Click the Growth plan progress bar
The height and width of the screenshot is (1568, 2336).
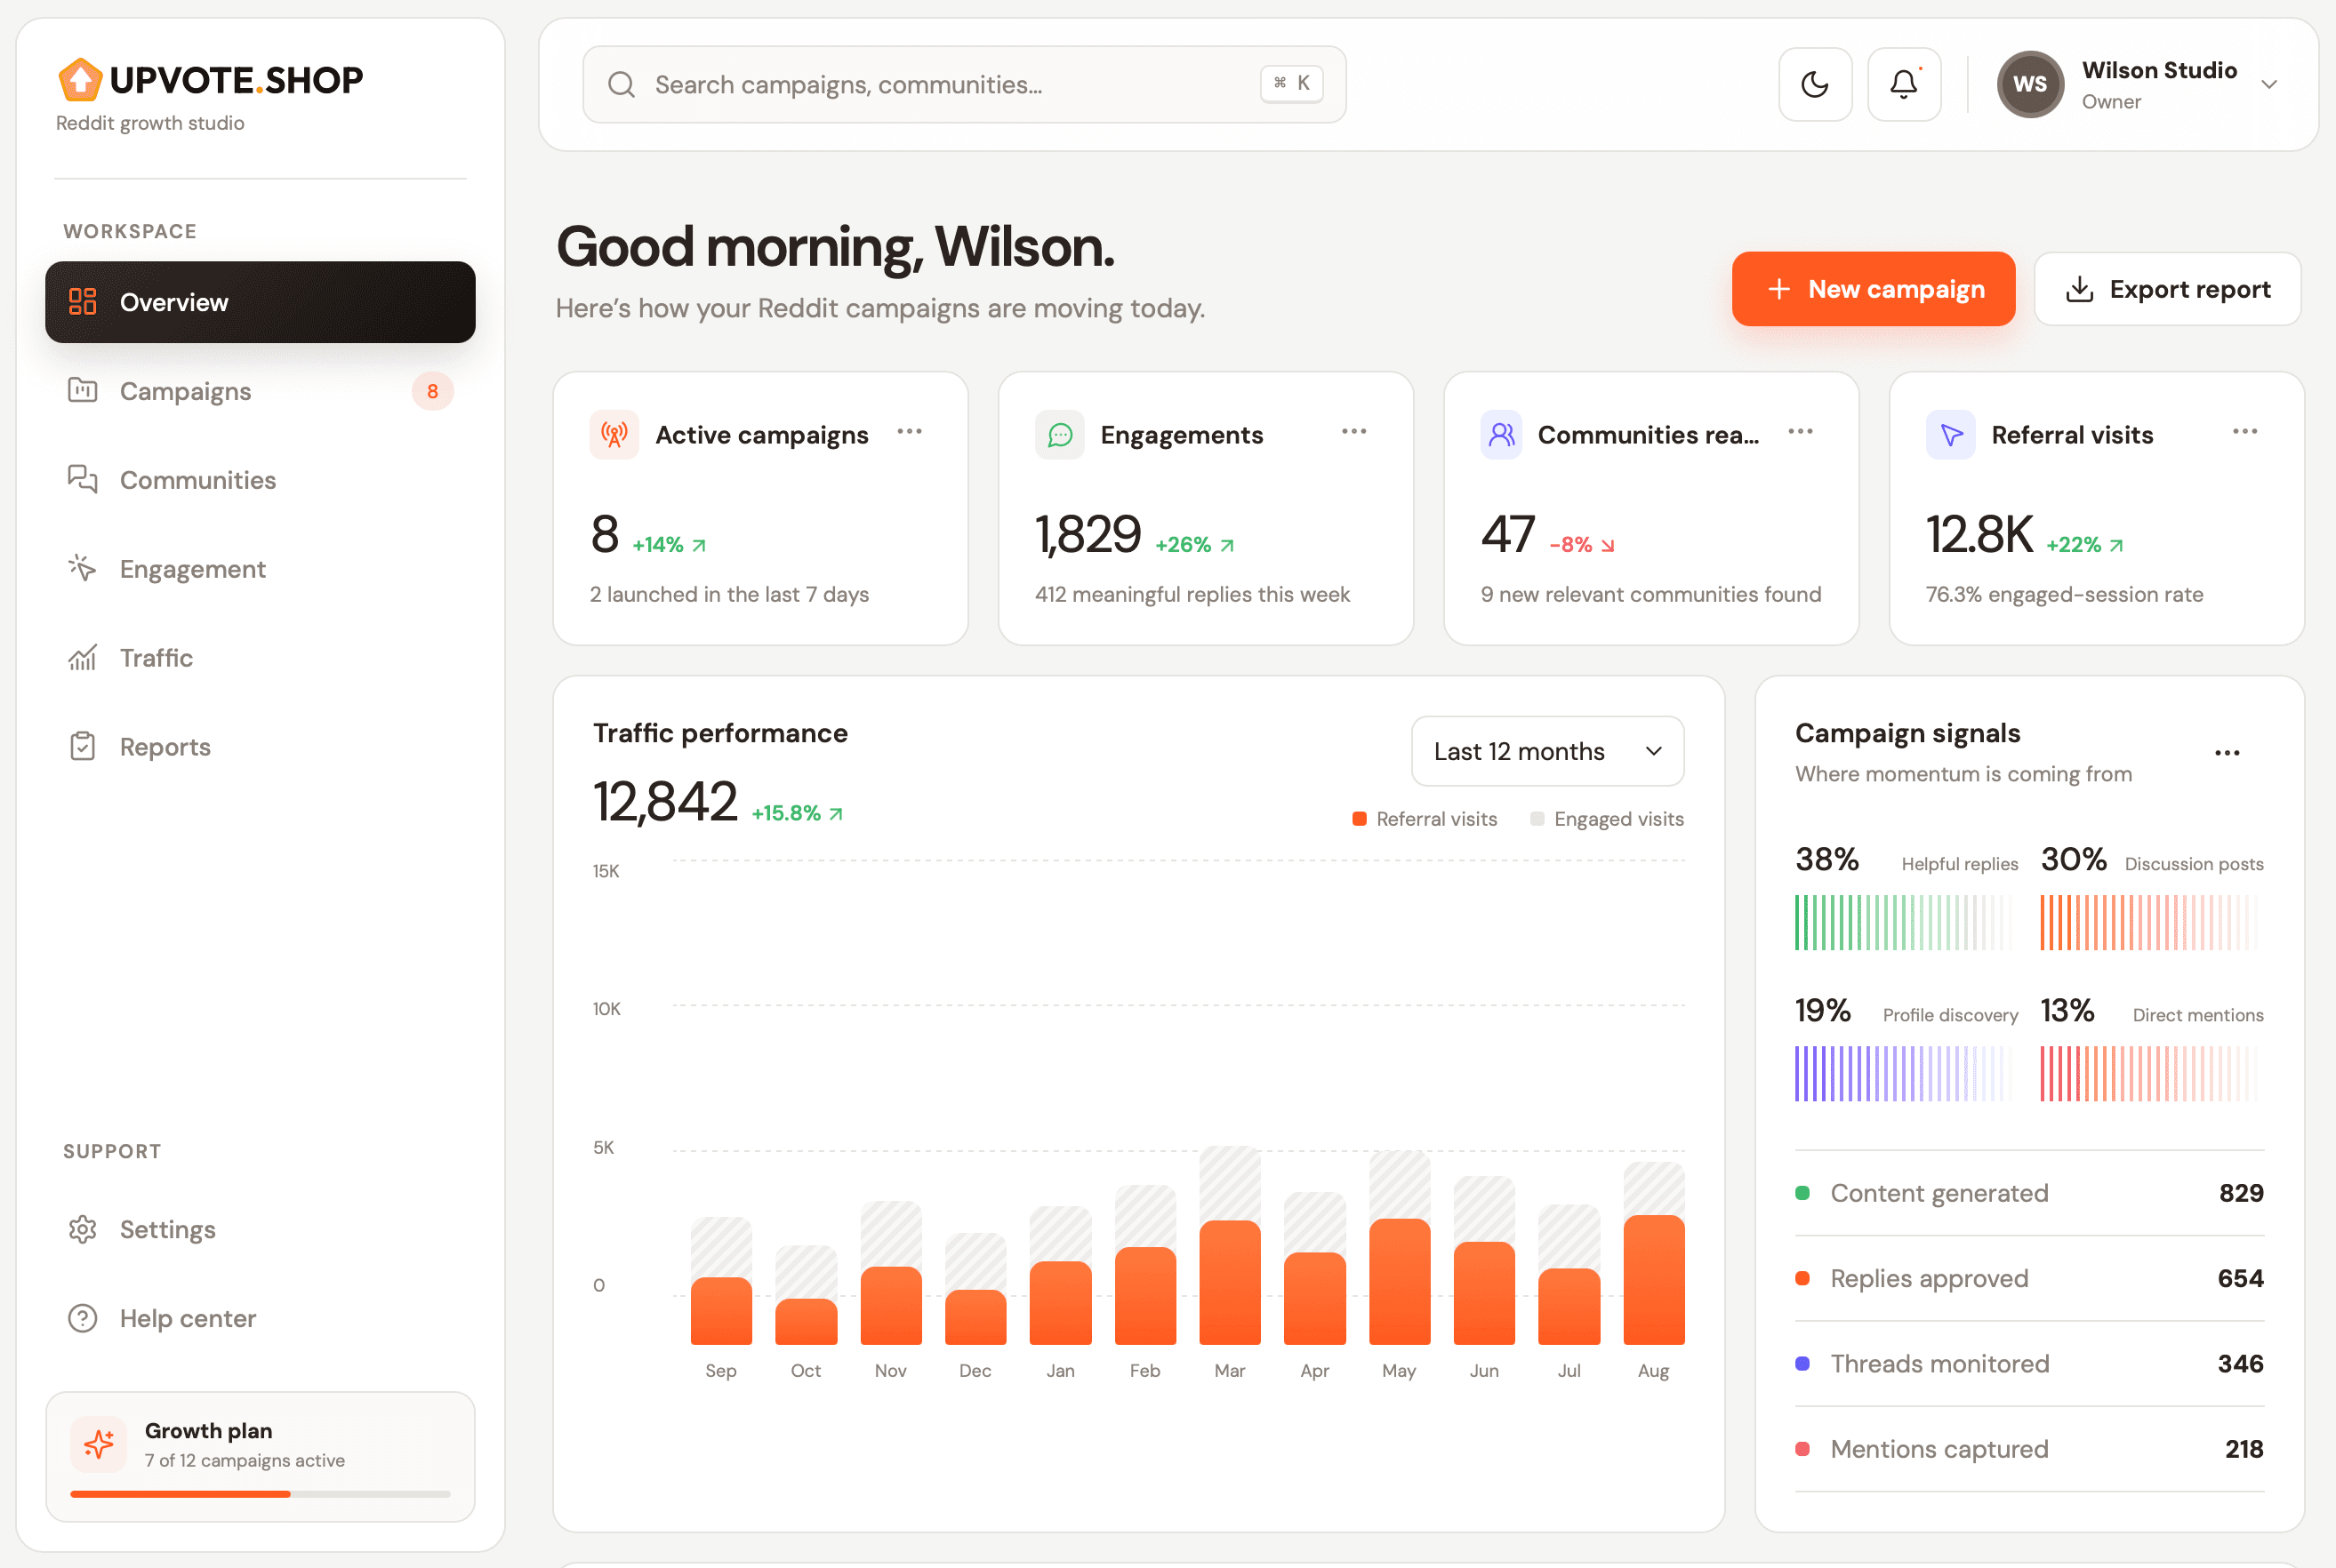pos(261,1494)
